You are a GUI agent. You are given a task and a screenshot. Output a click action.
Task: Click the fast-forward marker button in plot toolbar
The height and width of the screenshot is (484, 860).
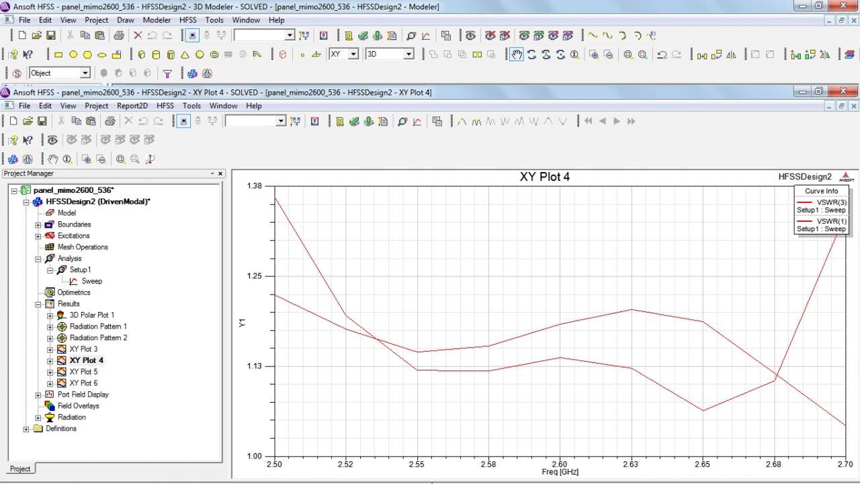[x=631, y=121]
